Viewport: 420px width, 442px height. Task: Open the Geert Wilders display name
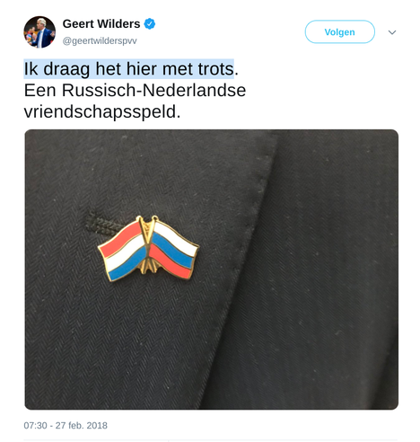101,23
